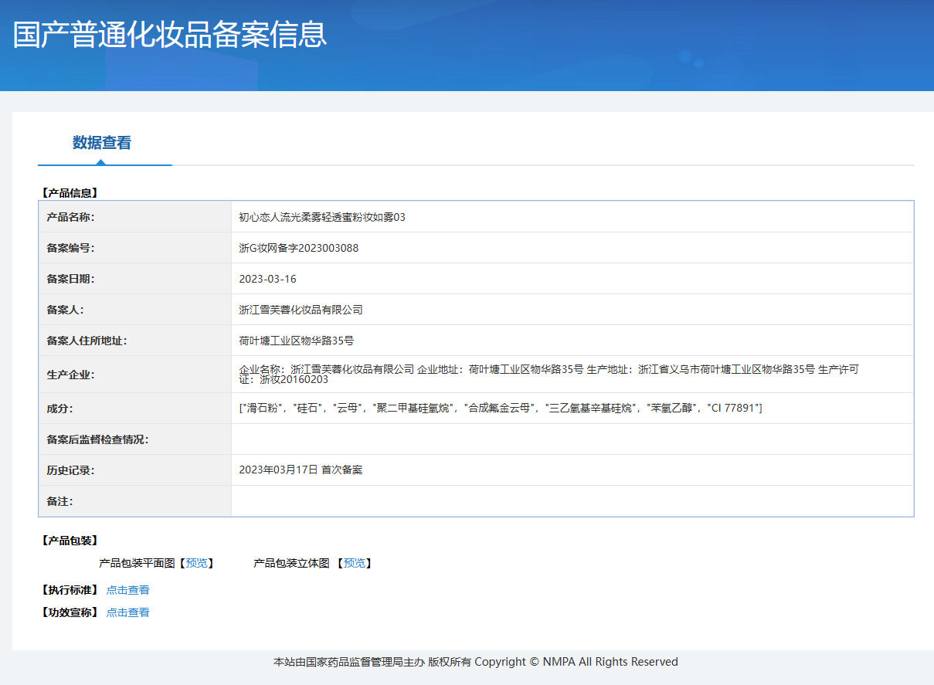This screenshot has height=685, width=934.
Task: Select product name value 初心恋人流光柔雾轻透蜜粉妆如雾03
Action: (x=322, y=217)
